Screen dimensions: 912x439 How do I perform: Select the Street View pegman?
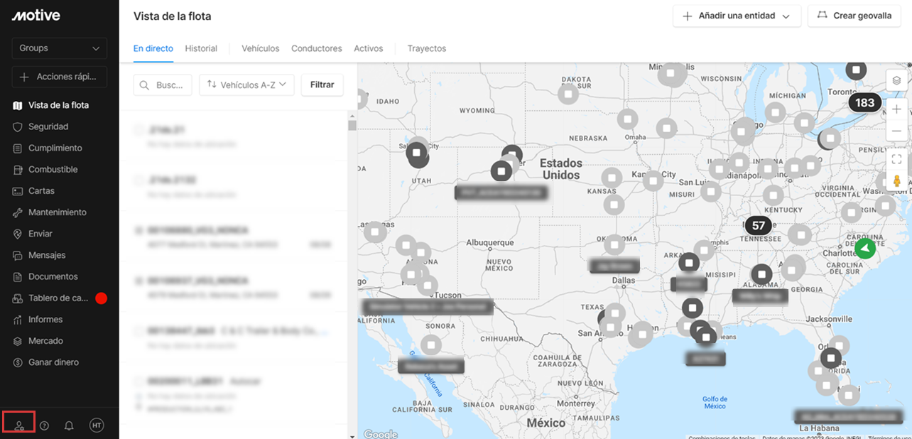click(896, 181)
